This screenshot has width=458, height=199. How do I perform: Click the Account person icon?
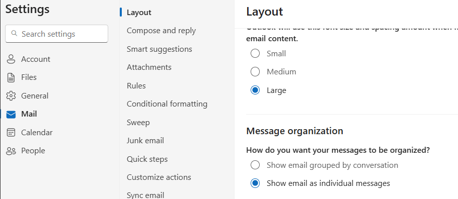(11, 59)
